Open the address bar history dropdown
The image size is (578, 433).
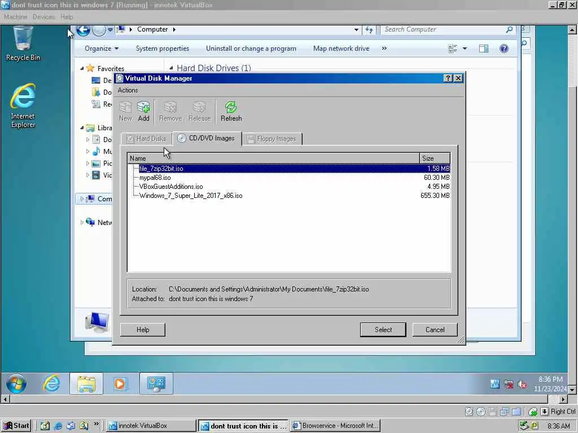click(356, 30)
